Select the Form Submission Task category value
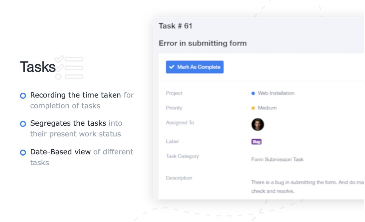The height and width of the screenshot is (222, 365). tap(277, 159)
